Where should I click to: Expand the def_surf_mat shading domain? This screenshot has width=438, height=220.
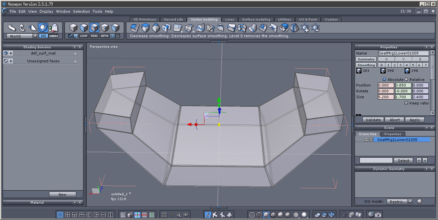pos(11,53)
